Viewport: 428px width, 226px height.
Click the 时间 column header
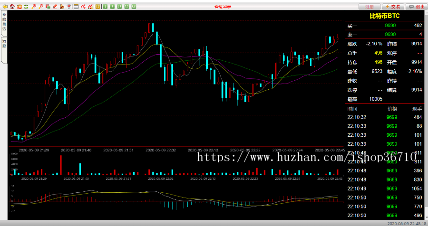click(352, 109)
